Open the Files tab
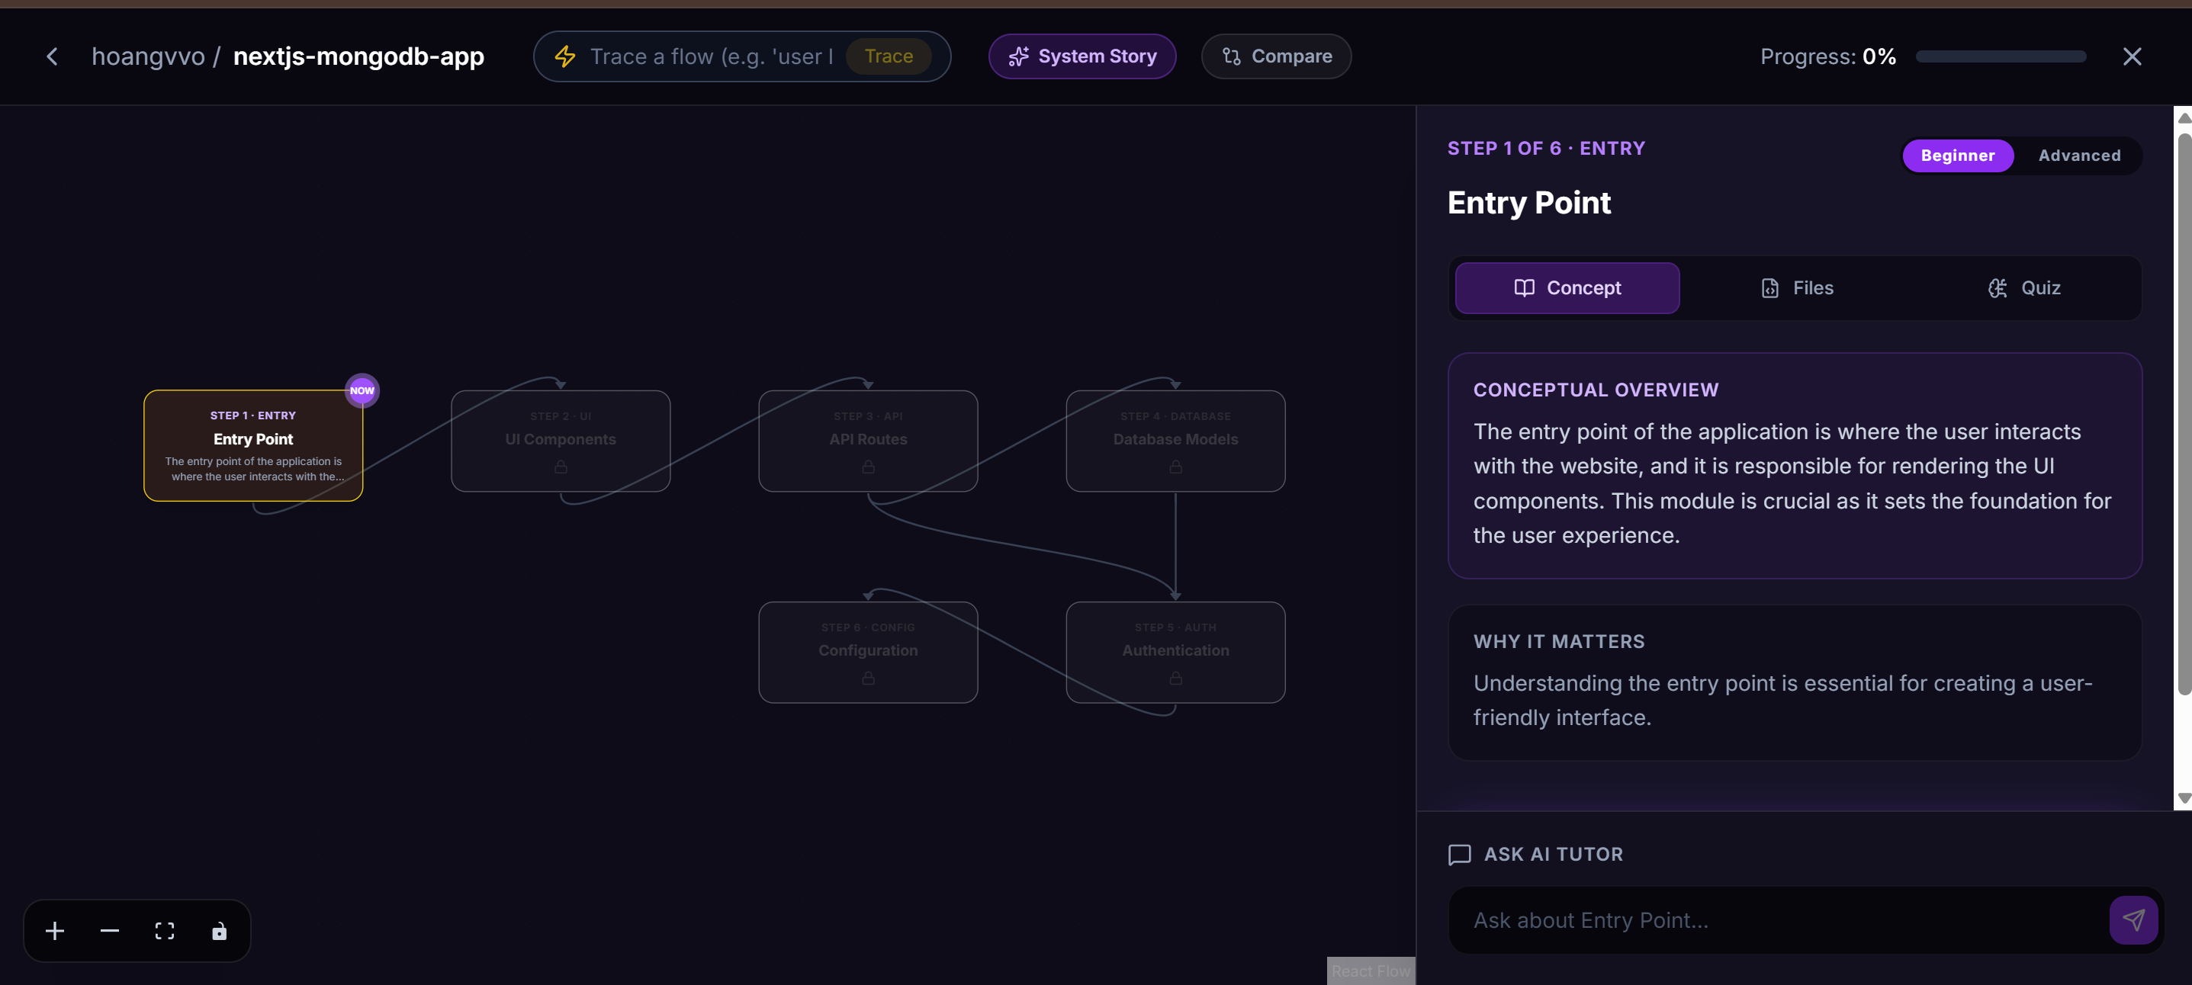This screenshot has height=985, width=2192. tap(1795, 287)
